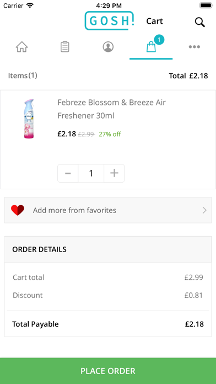The height and width of the screenshot is (384, 216).
Task: Expand Add more from favorites chevron
Action: [204, 210]
